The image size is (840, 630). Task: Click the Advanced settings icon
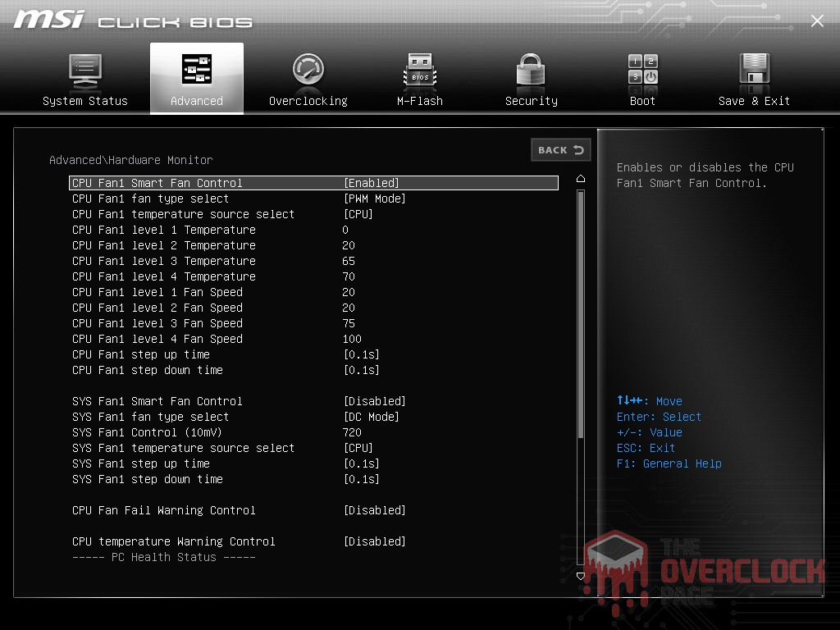(x=197, y=71)
